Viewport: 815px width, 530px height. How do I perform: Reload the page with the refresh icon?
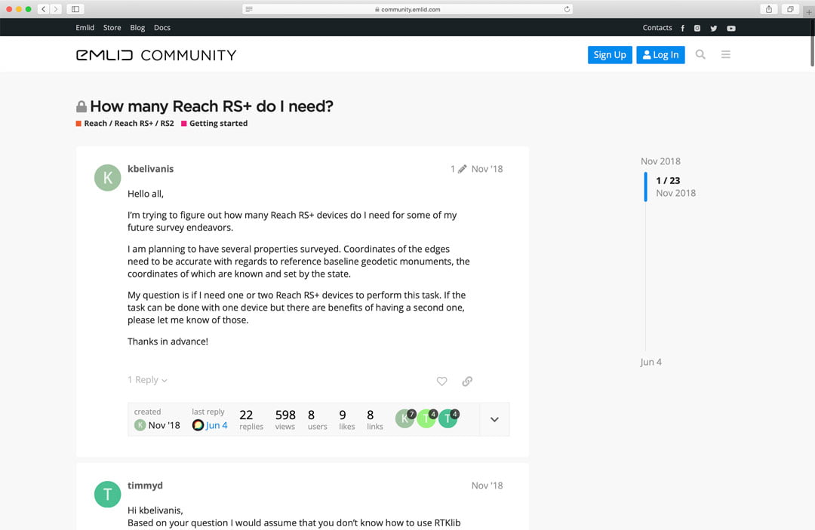coord(567,9)
